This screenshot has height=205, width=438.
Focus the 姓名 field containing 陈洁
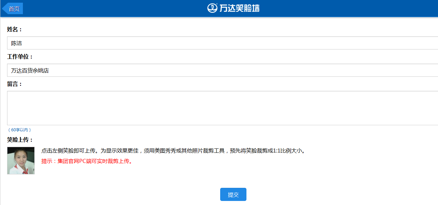click(x=223, y=43)
